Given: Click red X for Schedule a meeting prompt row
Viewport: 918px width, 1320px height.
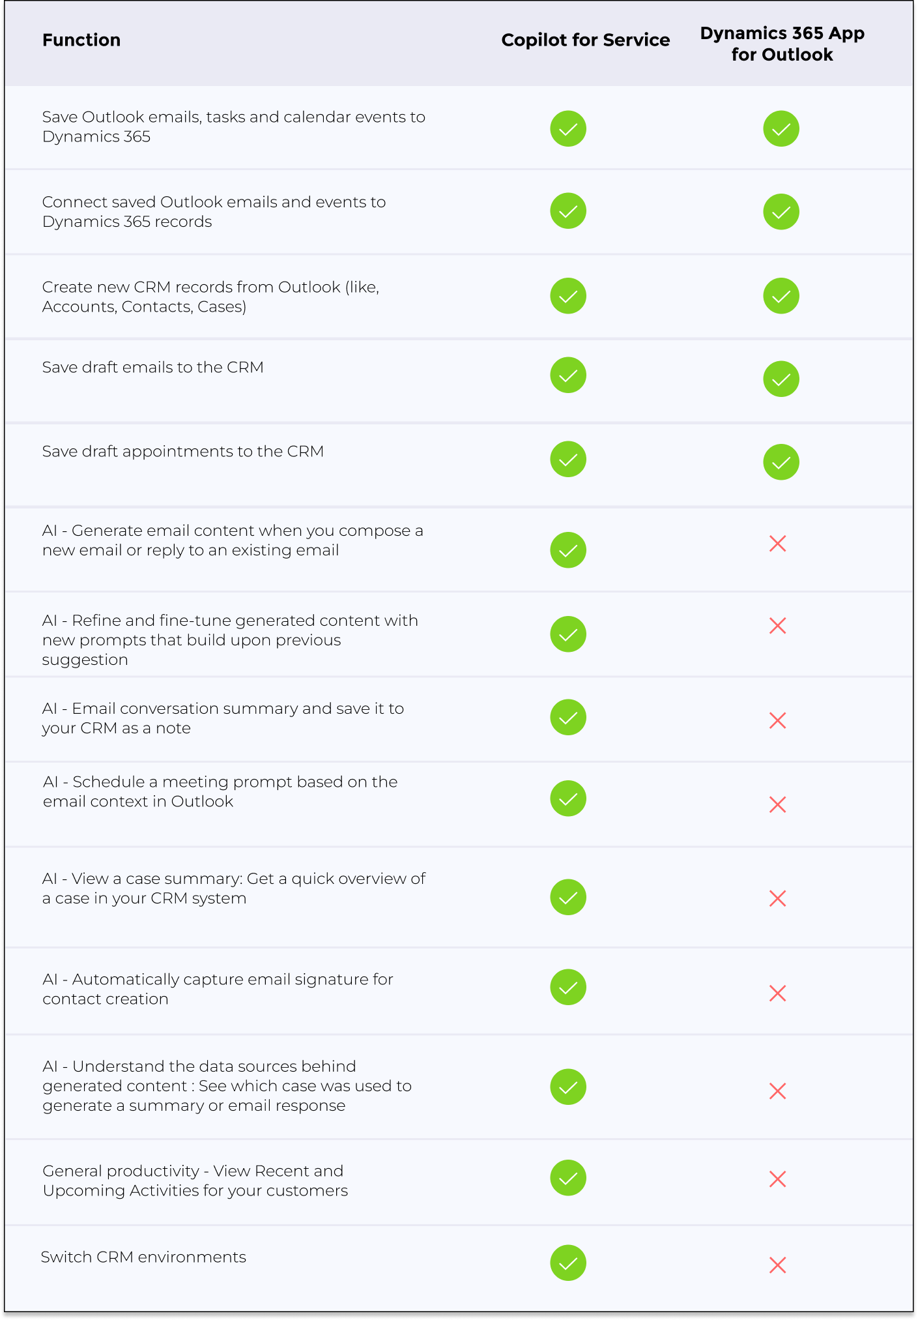Looking at the screenshot, I should 778,805.
